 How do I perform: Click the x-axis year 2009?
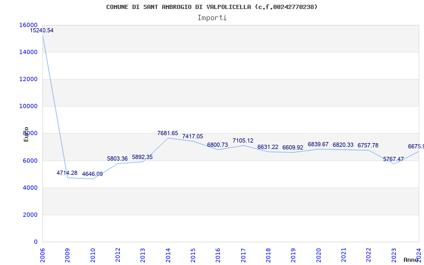(x=68, y=255)
